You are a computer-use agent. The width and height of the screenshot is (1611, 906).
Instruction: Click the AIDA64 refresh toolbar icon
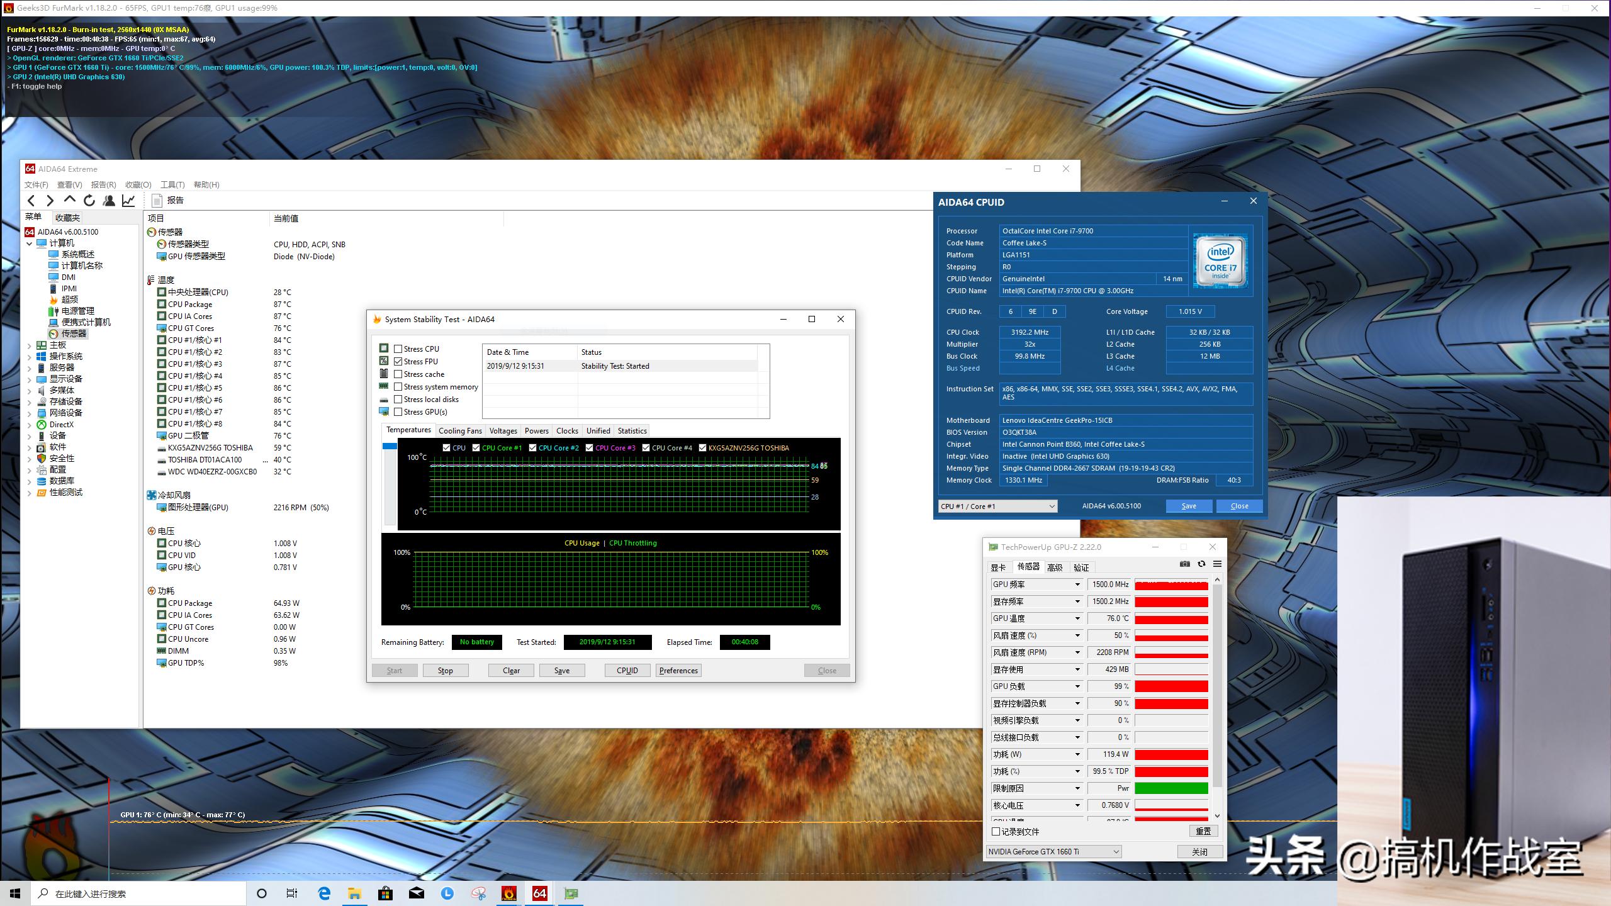pyautogui.click(x=89, y=201)
